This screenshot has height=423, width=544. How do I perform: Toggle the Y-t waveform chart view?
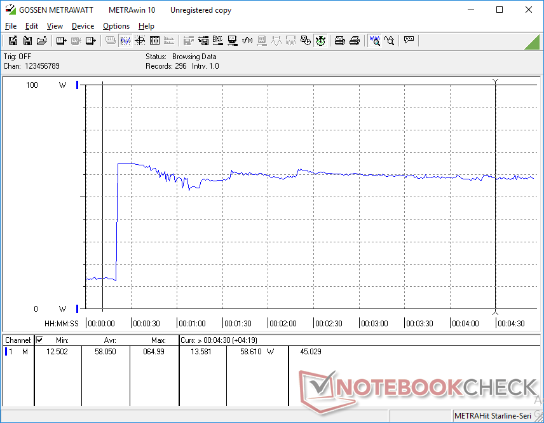pyautogui.click(x=125, y=41)
